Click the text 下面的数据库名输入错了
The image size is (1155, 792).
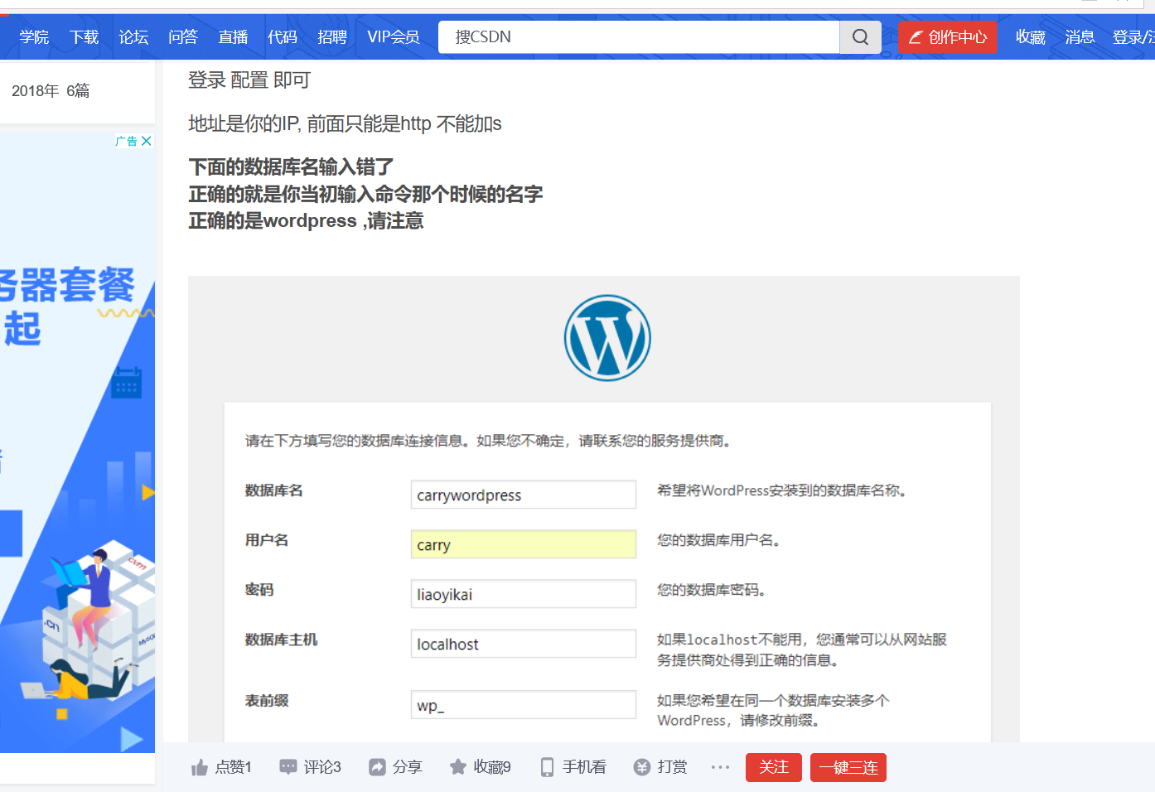point(291,167)
